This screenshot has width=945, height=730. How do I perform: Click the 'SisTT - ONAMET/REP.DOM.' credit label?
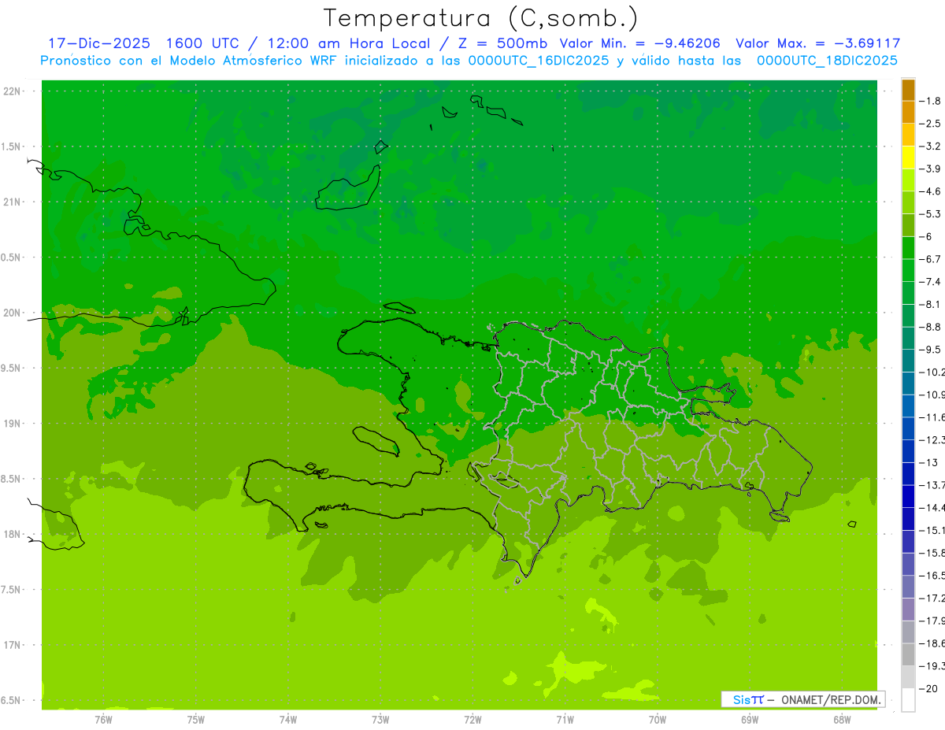click(805, 699)
